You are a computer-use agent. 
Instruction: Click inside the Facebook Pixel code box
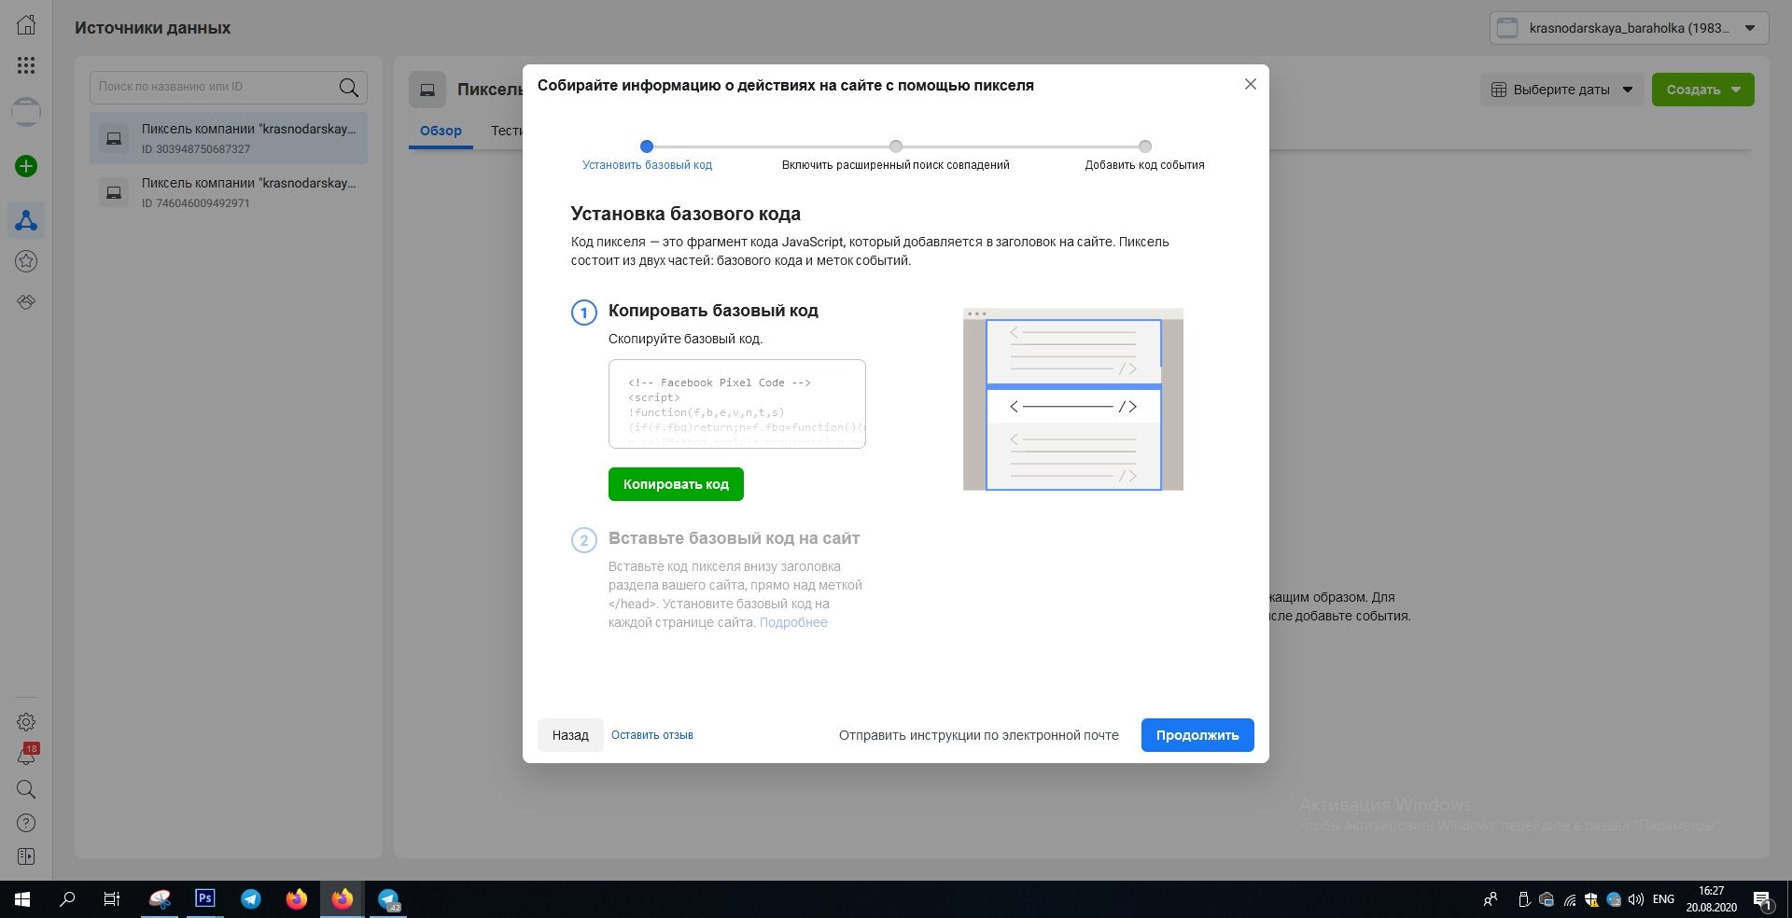click(x=737, y=404)
